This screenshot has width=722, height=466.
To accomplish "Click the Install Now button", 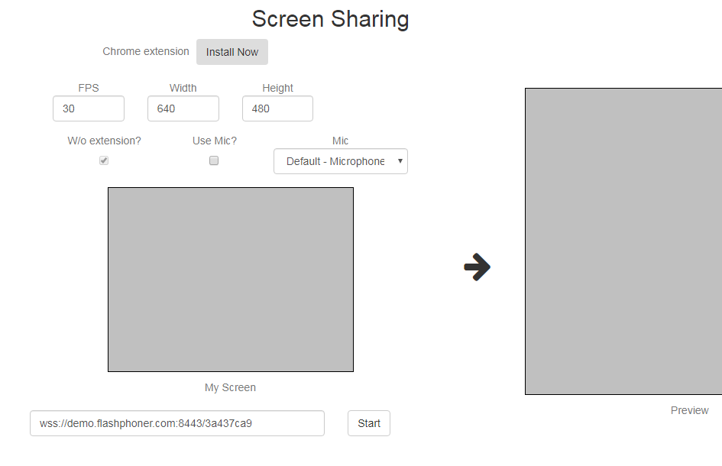I will [232, 52].
